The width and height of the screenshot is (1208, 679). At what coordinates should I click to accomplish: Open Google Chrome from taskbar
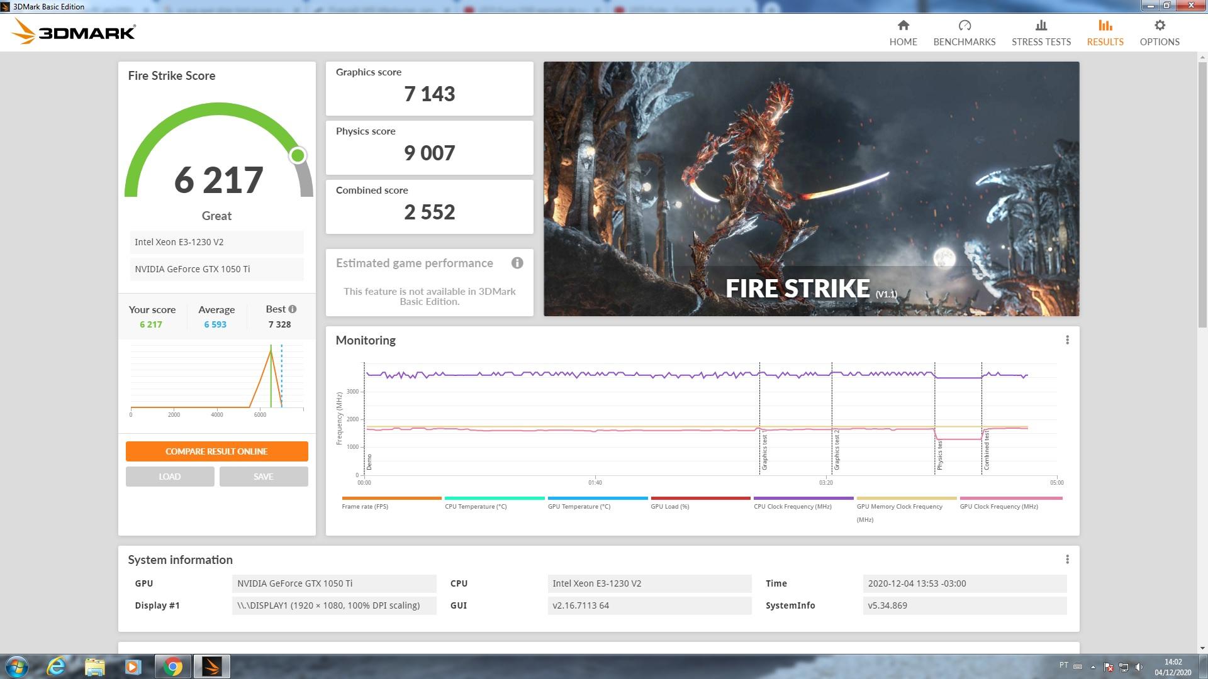pos(172,666)
